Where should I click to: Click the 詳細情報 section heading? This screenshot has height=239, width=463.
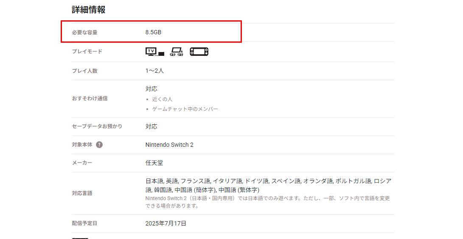point(88,10)
